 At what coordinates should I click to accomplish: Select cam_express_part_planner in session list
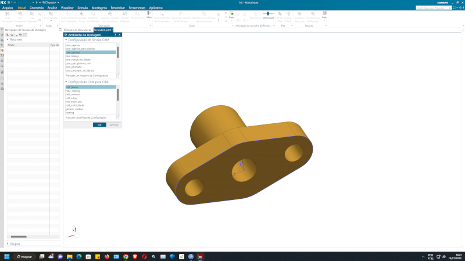(80, 48)
